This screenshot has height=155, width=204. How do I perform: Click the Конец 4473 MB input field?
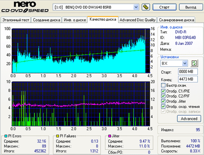(x=188, y=79)
